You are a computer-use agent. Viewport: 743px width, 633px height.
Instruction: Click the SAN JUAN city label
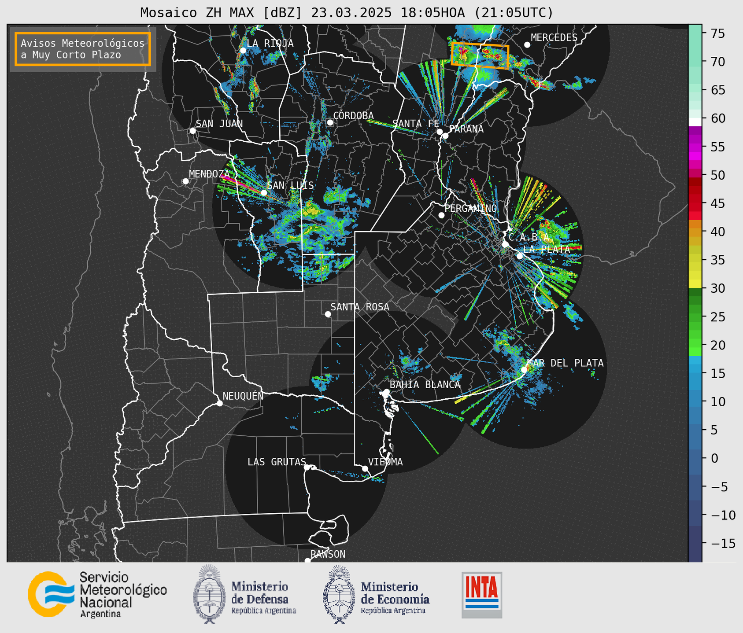click(x=219, y=124)
